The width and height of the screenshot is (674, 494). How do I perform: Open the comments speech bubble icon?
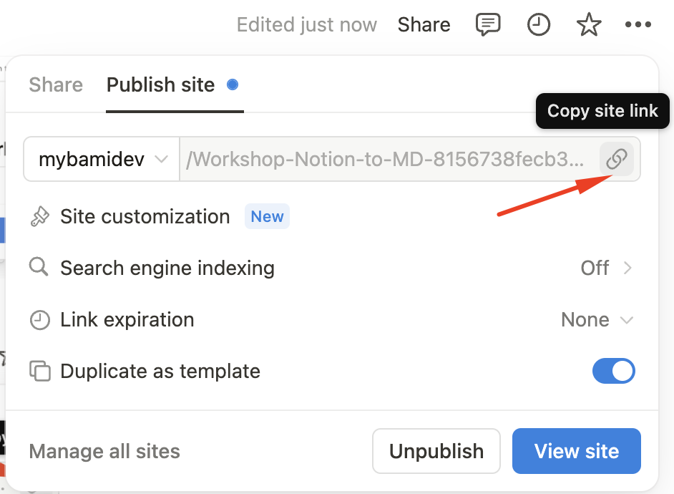[x=488, y=25]
